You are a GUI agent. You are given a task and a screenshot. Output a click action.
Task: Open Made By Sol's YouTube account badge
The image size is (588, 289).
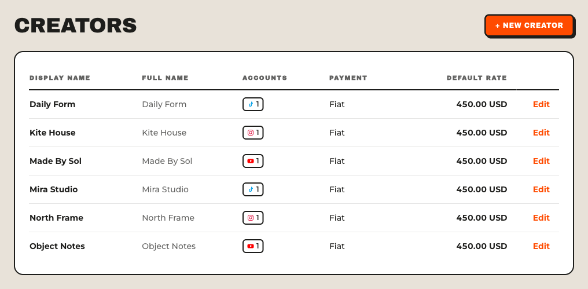click(x=253, y=161)
